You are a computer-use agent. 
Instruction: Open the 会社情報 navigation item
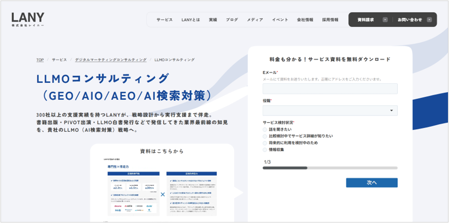[x=305, y=20]
